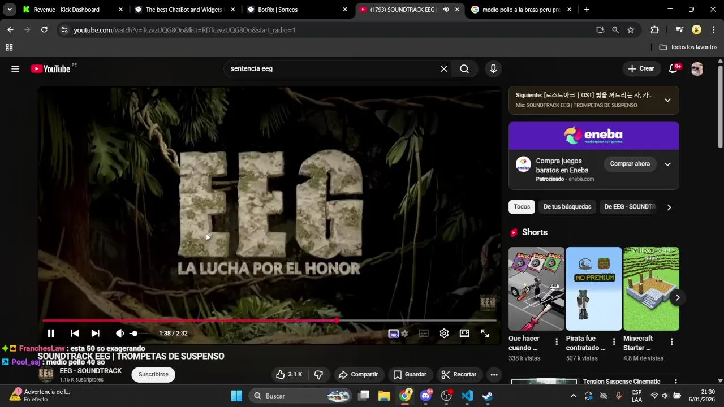Save video with Guardar
This screenshot has height=407, width=724.
click(410, 374)
